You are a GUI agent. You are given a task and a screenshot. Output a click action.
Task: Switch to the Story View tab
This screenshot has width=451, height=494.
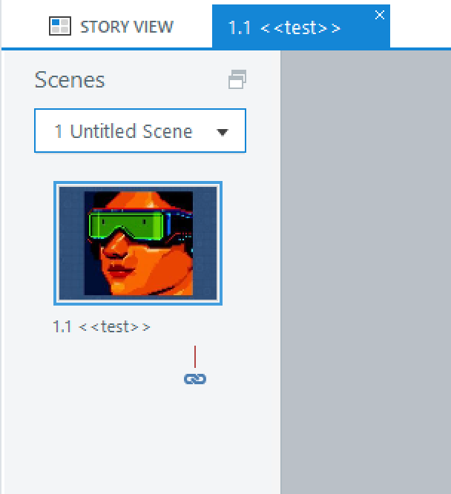tap(111, 27)
